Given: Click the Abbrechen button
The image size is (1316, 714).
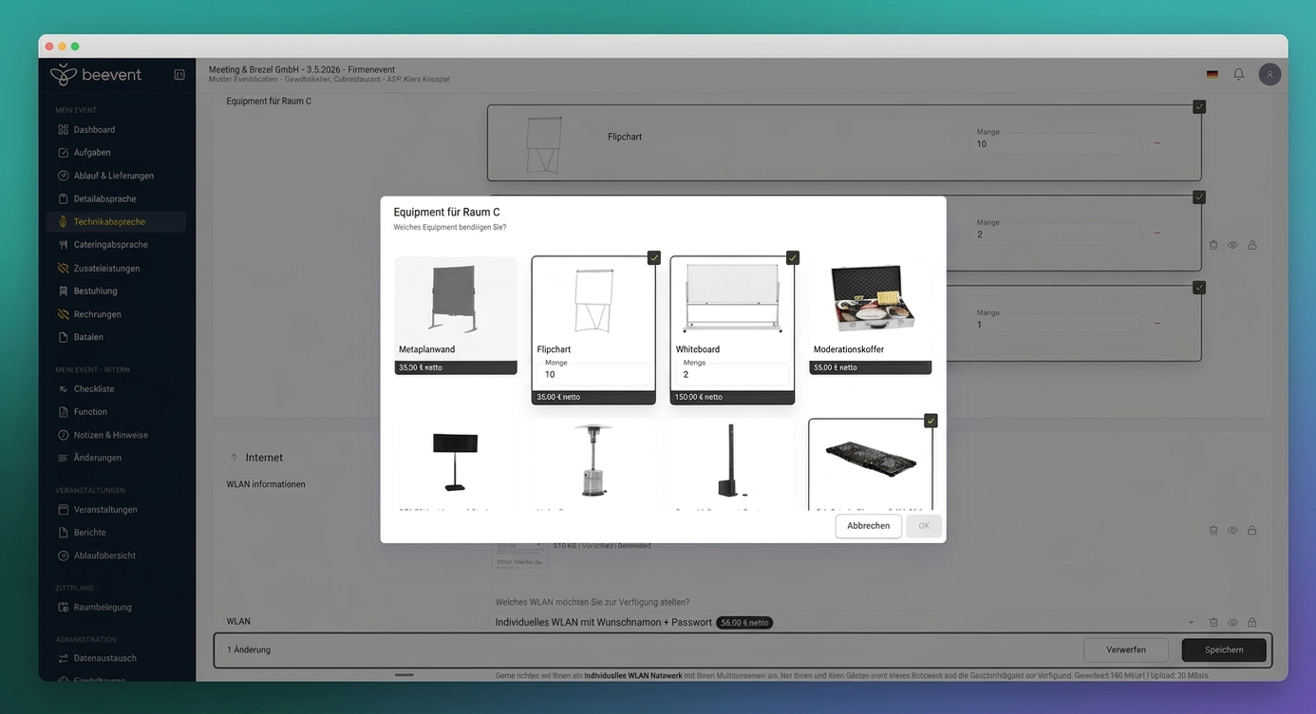Looking at the screenshot, I should click(868, 526).
